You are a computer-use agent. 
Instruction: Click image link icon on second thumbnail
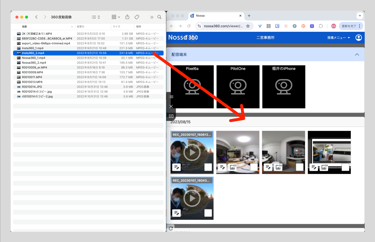pyautogui.click(x=233, y=167)
